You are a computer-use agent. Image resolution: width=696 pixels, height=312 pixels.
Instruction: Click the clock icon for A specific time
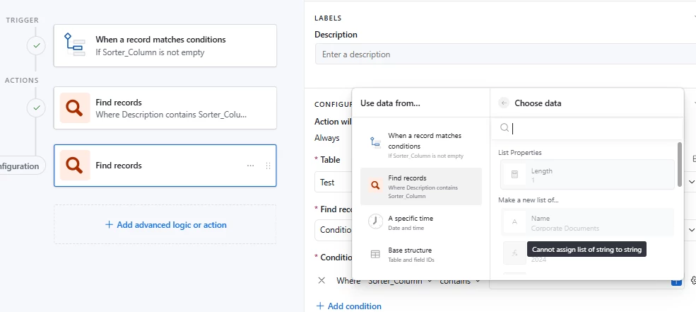coord(375,221)
